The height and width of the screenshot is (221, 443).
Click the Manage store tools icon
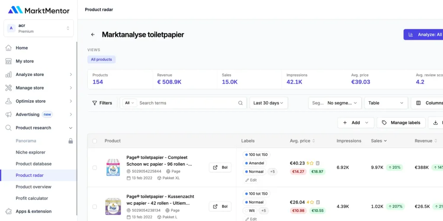[9, 88]
